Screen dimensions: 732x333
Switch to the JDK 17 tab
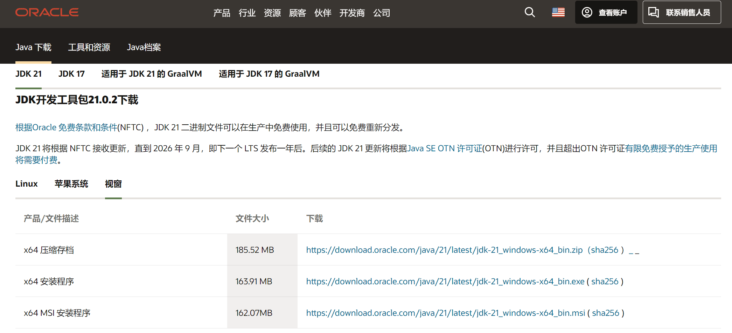[x=71, y=74]
